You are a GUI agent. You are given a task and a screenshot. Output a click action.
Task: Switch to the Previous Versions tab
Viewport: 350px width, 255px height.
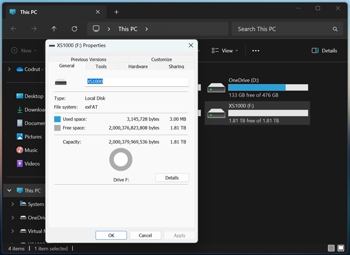coord(89,59)
